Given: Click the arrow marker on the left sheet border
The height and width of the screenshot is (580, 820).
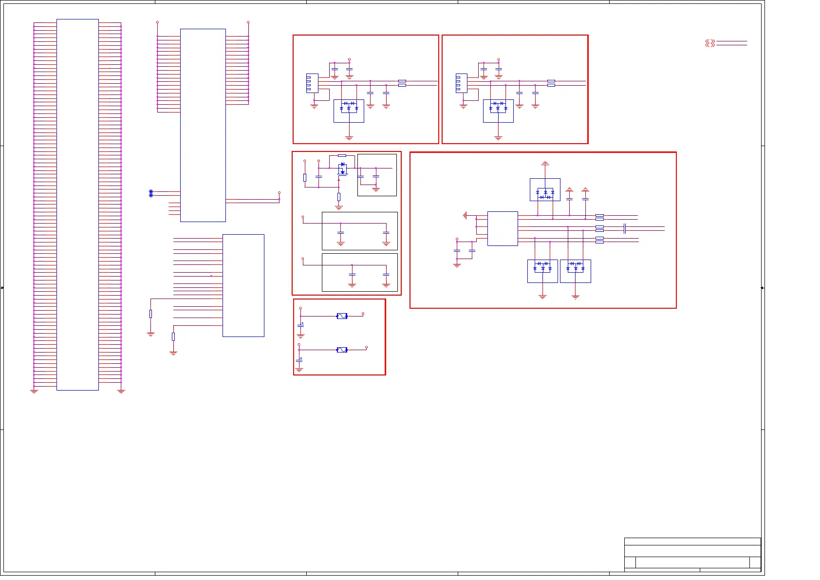Looking at the screenshot, I should [x=2, y=288].
